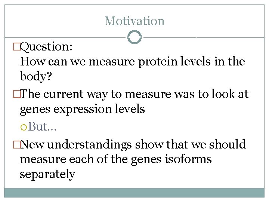Click the horizontal divider line right of the circle
Image resolution: width=269 pixels, height=202 pixels.
tap(204, 37)
